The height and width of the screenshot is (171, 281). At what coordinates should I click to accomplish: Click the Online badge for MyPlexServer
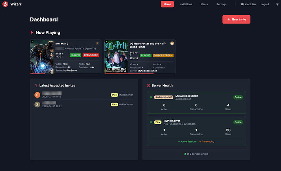[238, 122]
